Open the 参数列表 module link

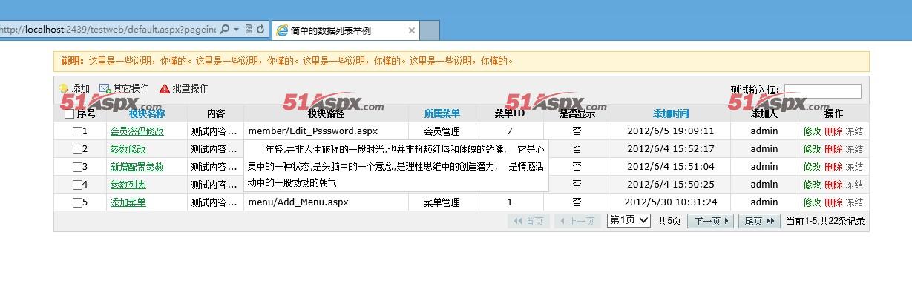pos(128,185)
